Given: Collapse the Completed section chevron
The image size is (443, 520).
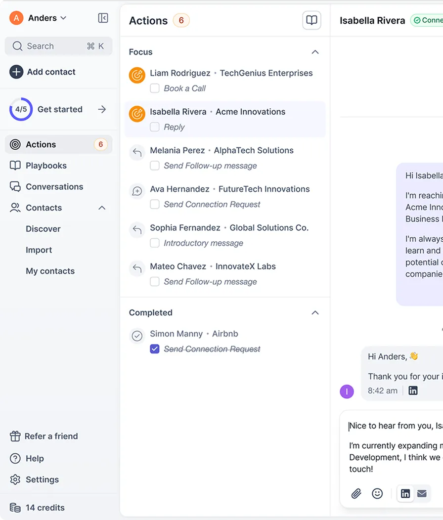Looking at the screenshot, I should (315, 313).
